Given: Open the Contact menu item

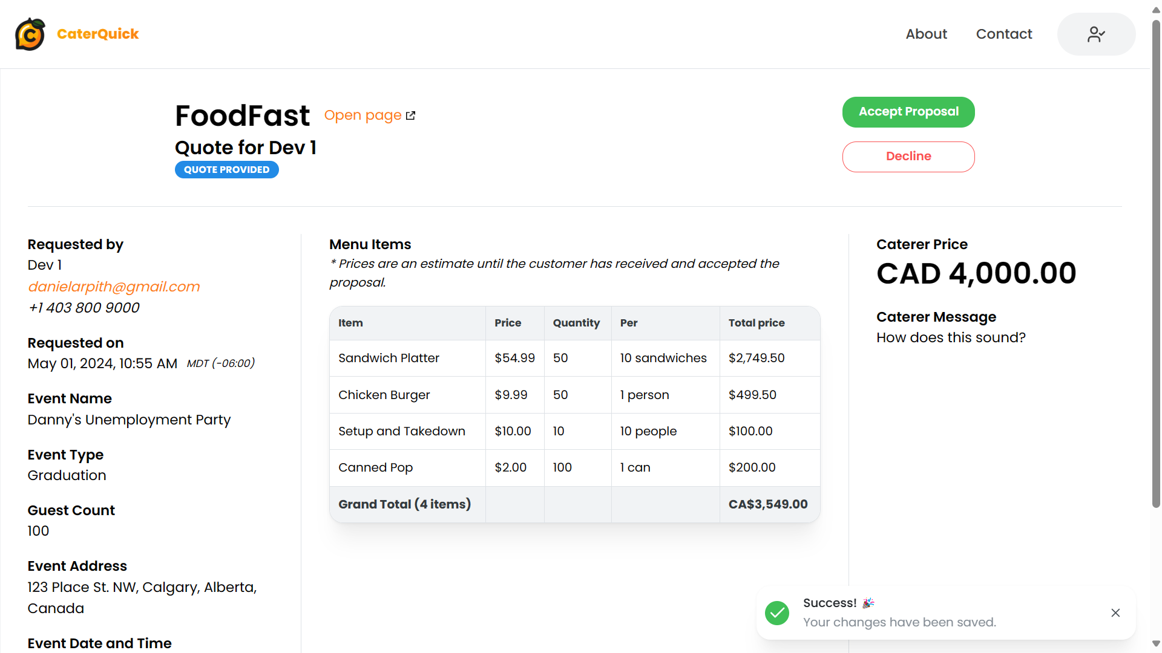Looking at the screenshot, I should 1004,34.
